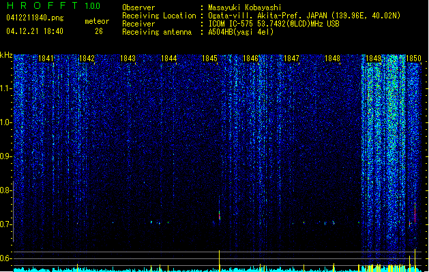The image size is (429, 272).
Task: Click the 1.0 kHz axis tick label
Action: (5, 122)
